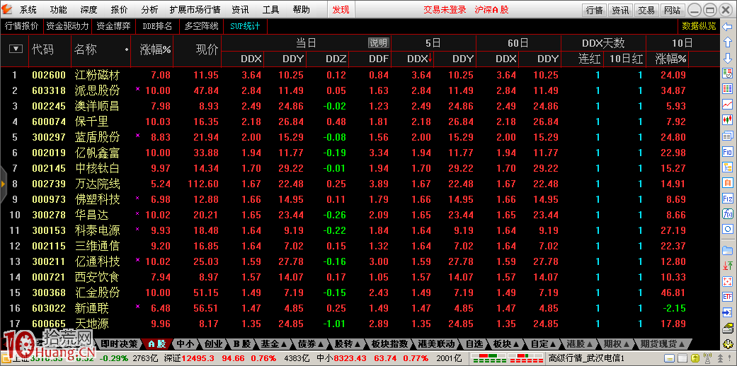Click 高级行情_武汉电信1 server status

click(587, 359)
